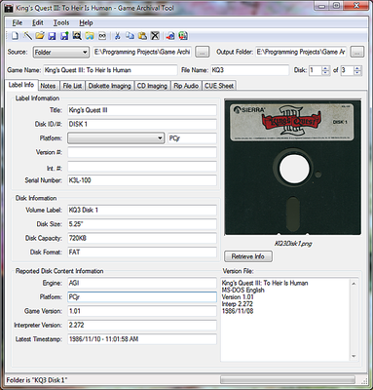Select the Label Info tab
This screenshot has height=390, width=373.
21,85
